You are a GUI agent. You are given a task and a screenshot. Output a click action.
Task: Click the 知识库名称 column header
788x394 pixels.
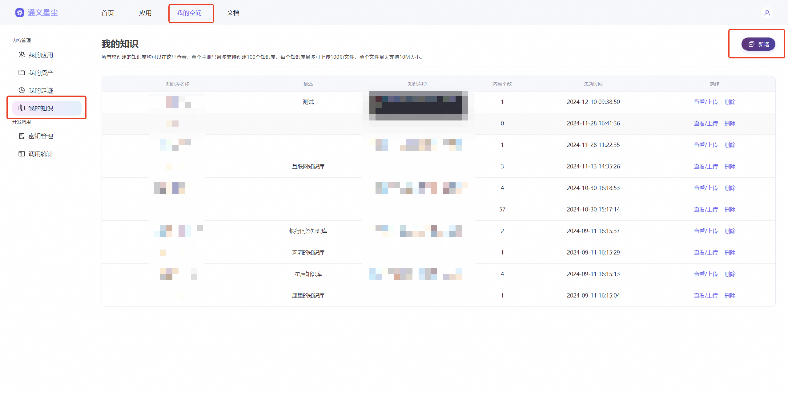click(178, 84)
